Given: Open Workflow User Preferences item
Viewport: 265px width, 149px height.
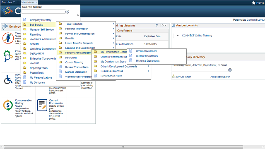Looking at the screenshot, I should tap(78, 77).
